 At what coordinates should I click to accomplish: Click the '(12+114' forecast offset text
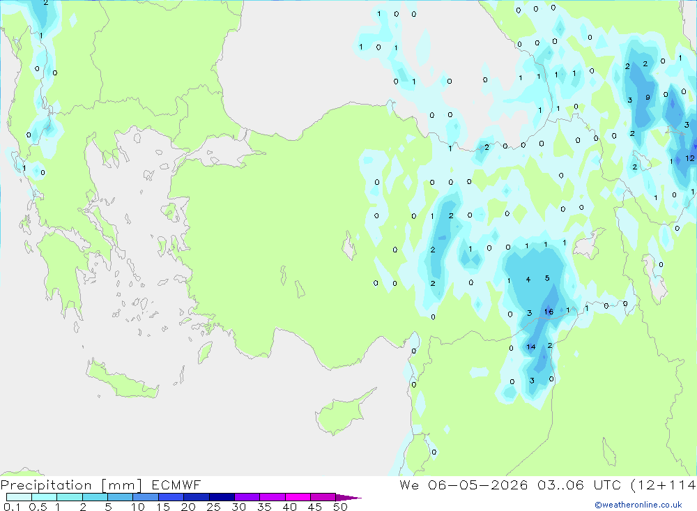664,485
